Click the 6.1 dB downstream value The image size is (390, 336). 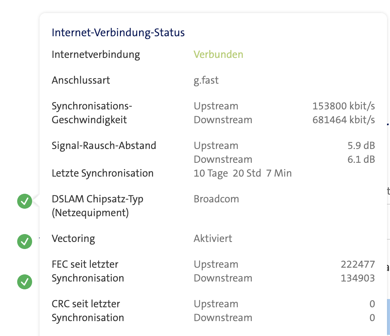tap(361, 159)
